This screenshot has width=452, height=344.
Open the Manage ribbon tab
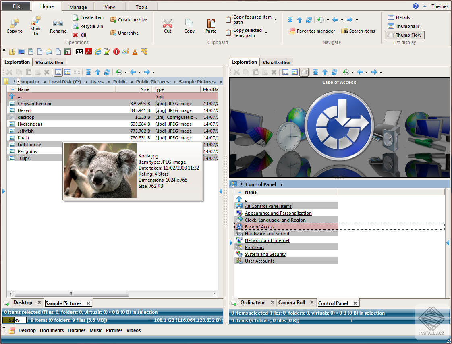(78, 7)
